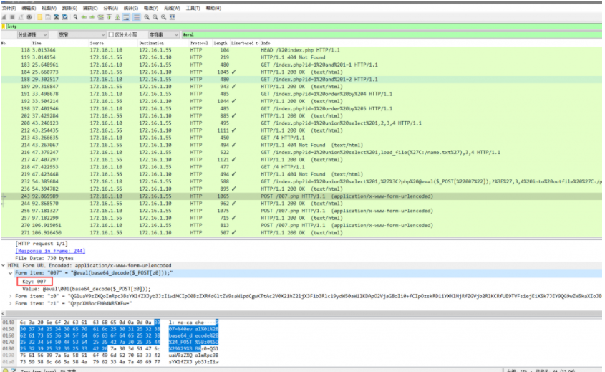Viewport: 605px width, 372px height.
Task: Save the capture file
Action: click(x=48, y=17)
